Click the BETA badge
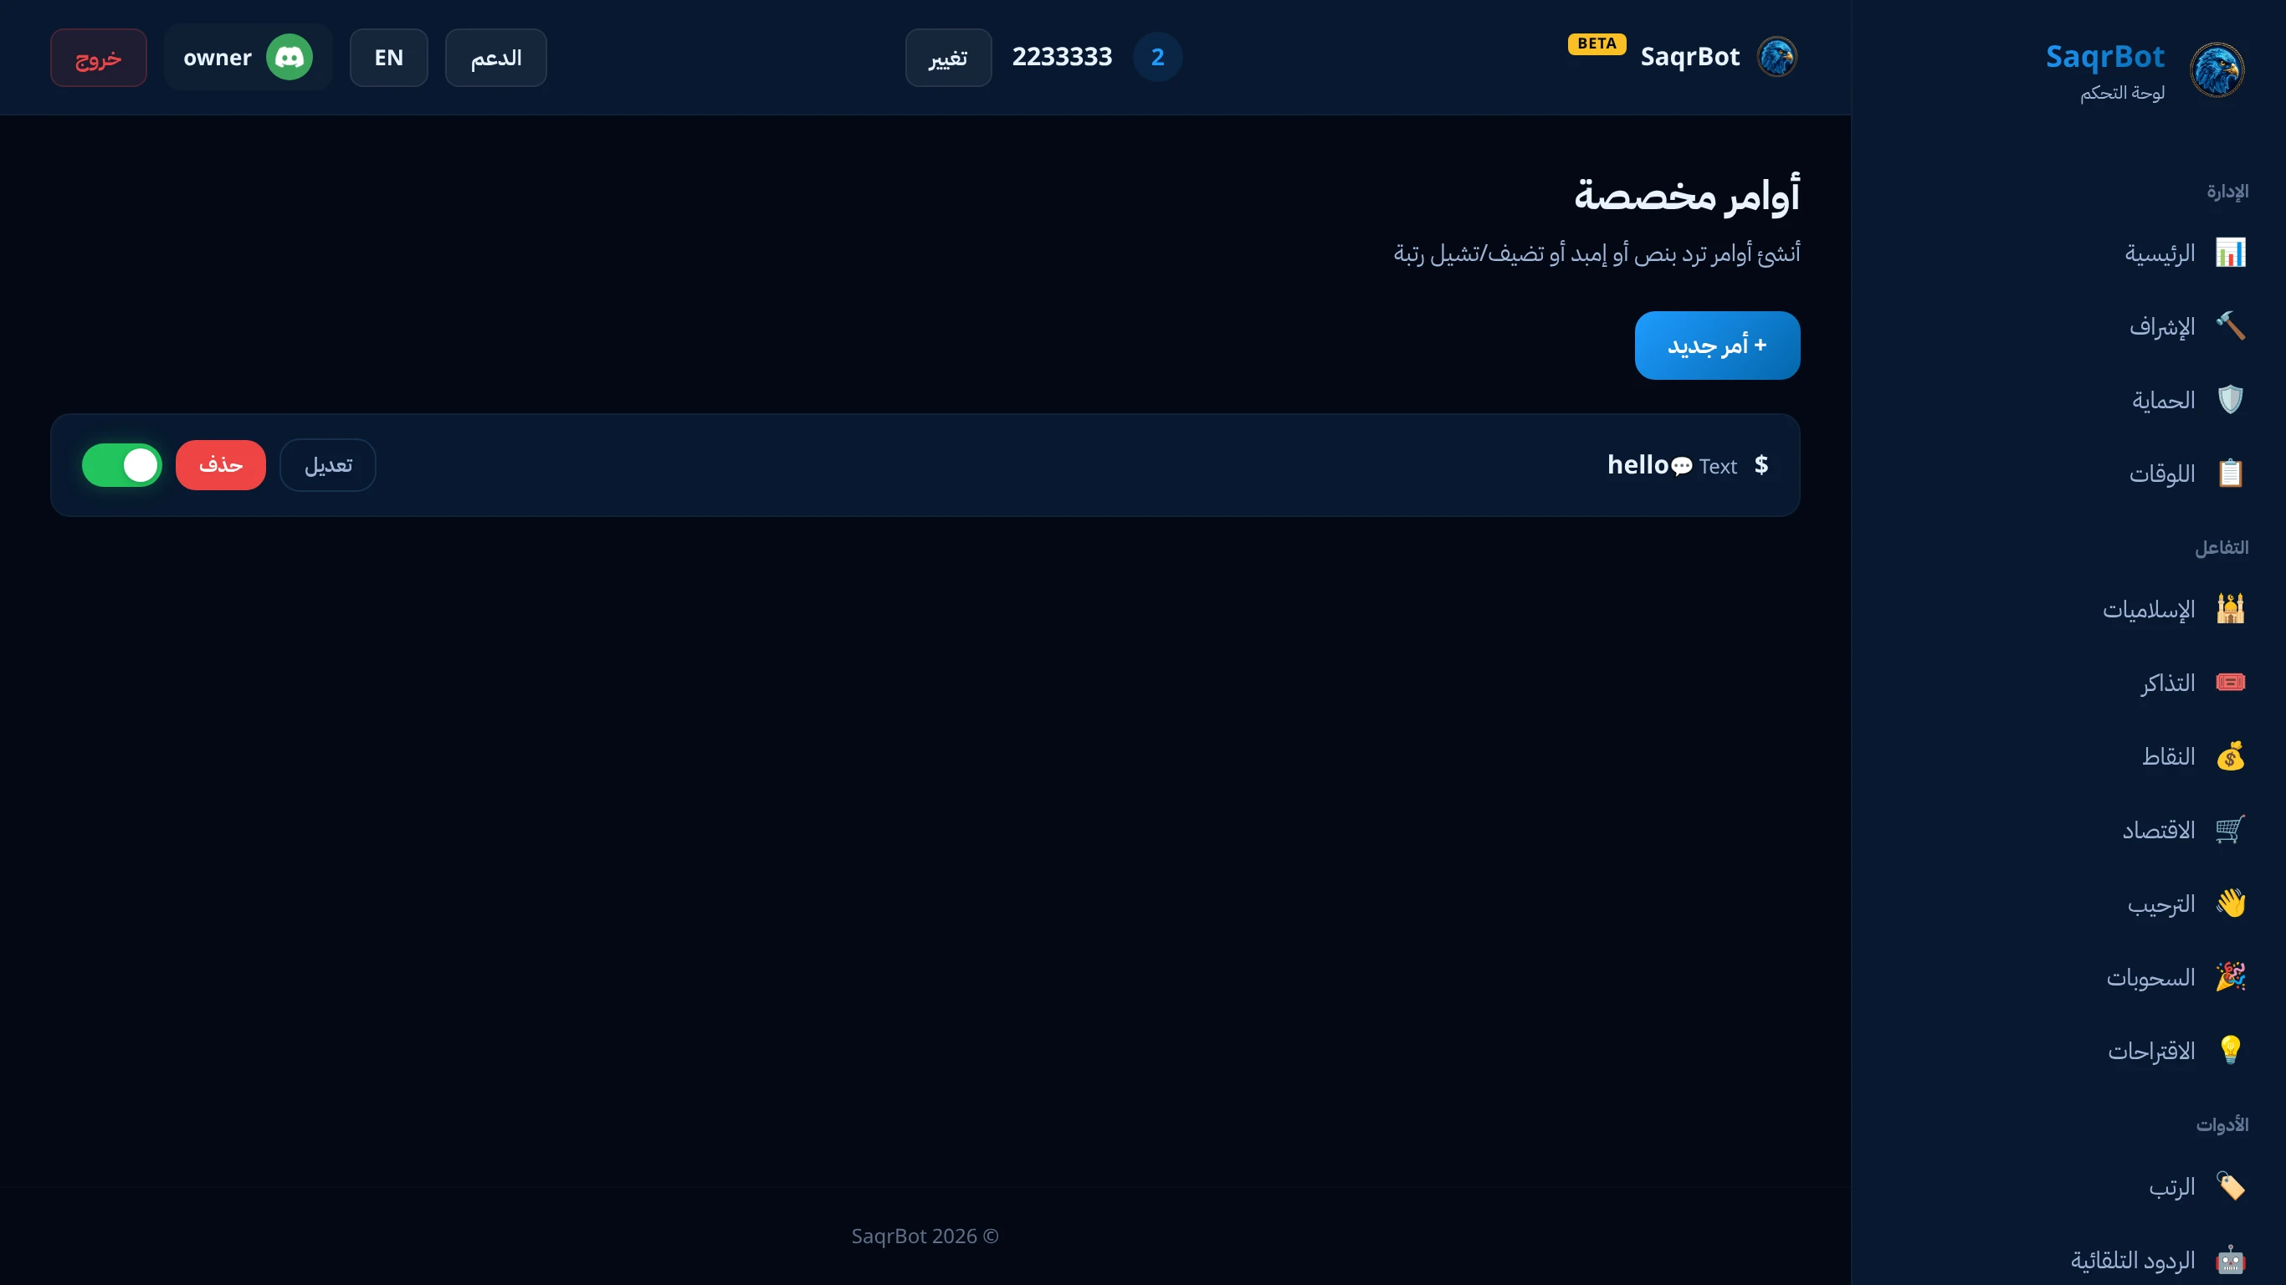Image resolution: width=2286 pixels, height=1285 pixels. pos(1597,44)
